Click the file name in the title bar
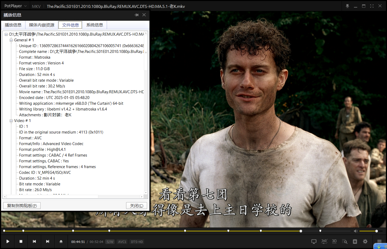Viewport: 387px width, 249px height. tap(116, 6)
